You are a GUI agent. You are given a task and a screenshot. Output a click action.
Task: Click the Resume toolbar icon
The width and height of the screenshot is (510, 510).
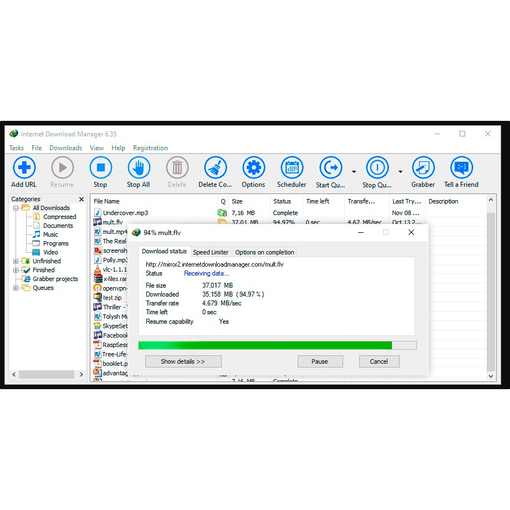coord(63,168)
